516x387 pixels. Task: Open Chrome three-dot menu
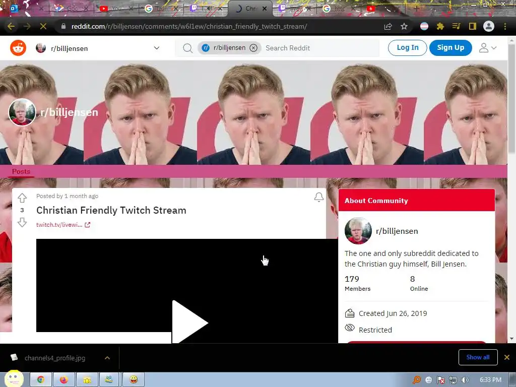pyautogui.click(x=505, y=26)
